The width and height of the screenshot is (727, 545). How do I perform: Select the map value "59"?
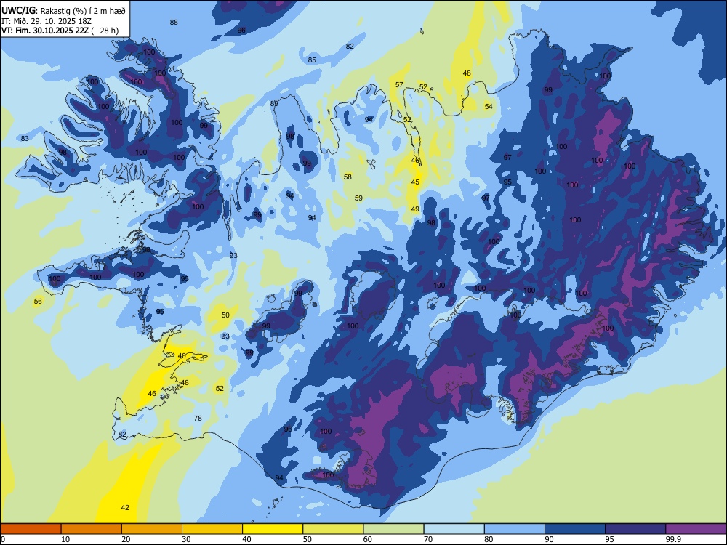coord(358,198)
